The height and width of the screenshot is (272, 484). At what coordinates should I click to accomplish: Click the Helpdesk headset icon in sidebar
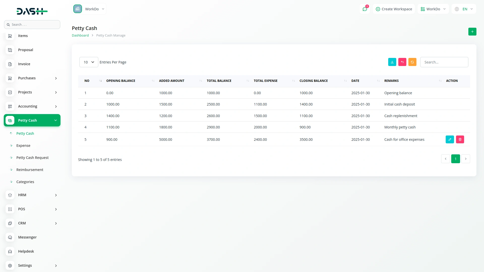(x=10, y=251)
